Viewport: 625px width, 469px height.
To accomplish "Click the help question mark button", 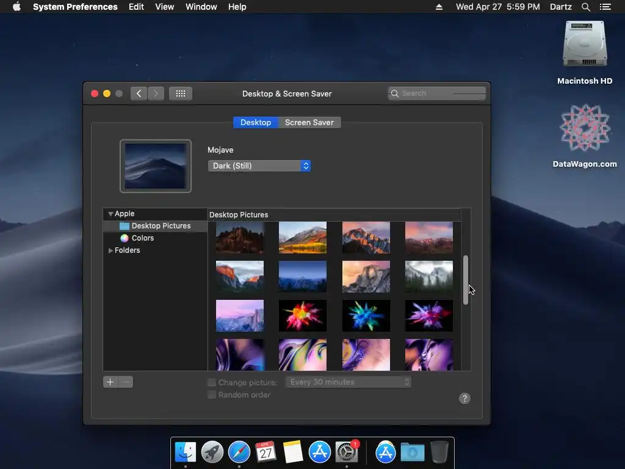I will coord(464,398).
